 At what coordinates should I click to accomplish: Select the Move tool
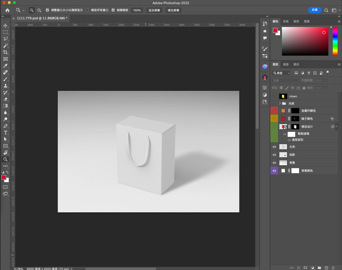pos(5,26)
